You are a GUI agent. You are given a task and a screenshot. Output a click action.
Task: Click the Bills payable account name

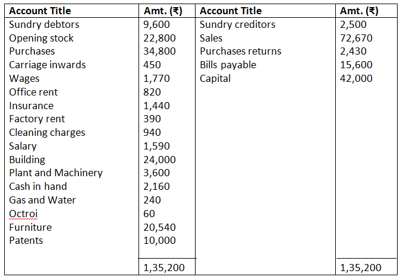point(228,65)
